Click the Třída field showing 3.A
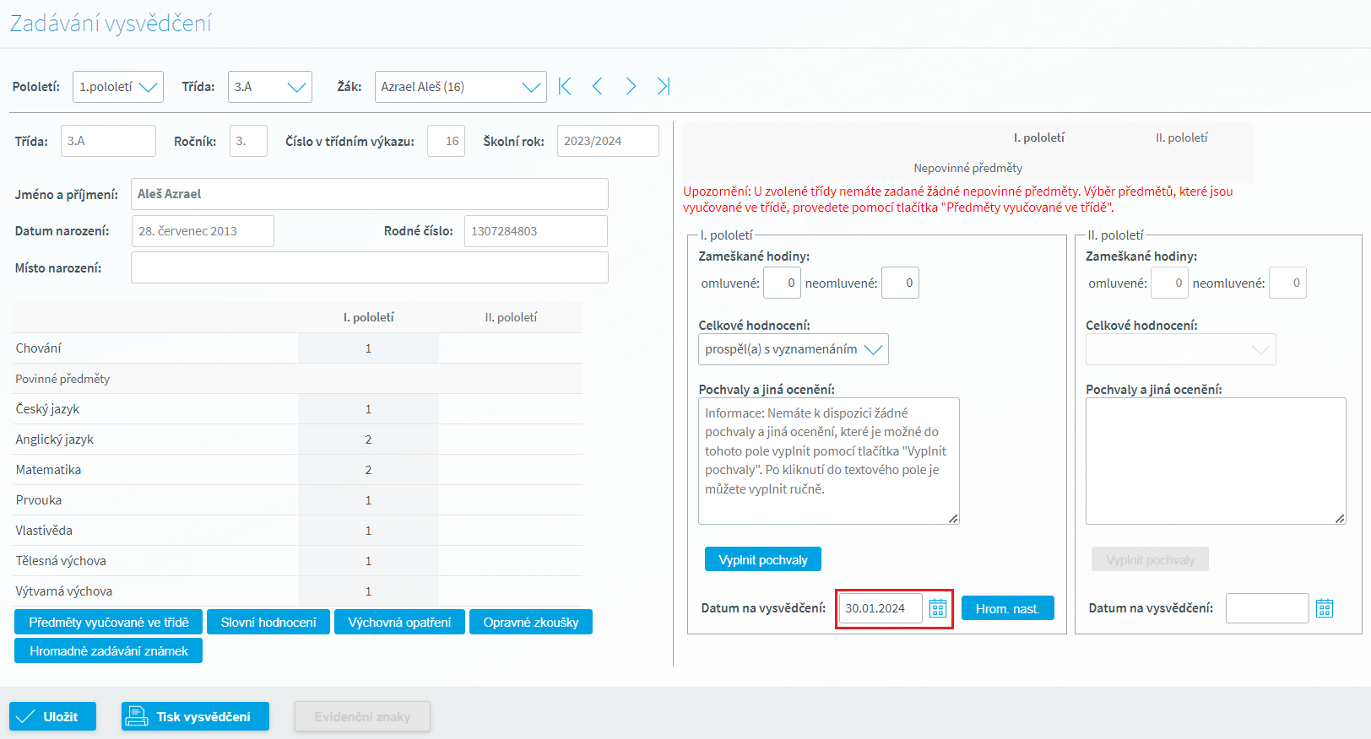The height and width of the screenshot is (739, 1371). click(x=108, y=141)
